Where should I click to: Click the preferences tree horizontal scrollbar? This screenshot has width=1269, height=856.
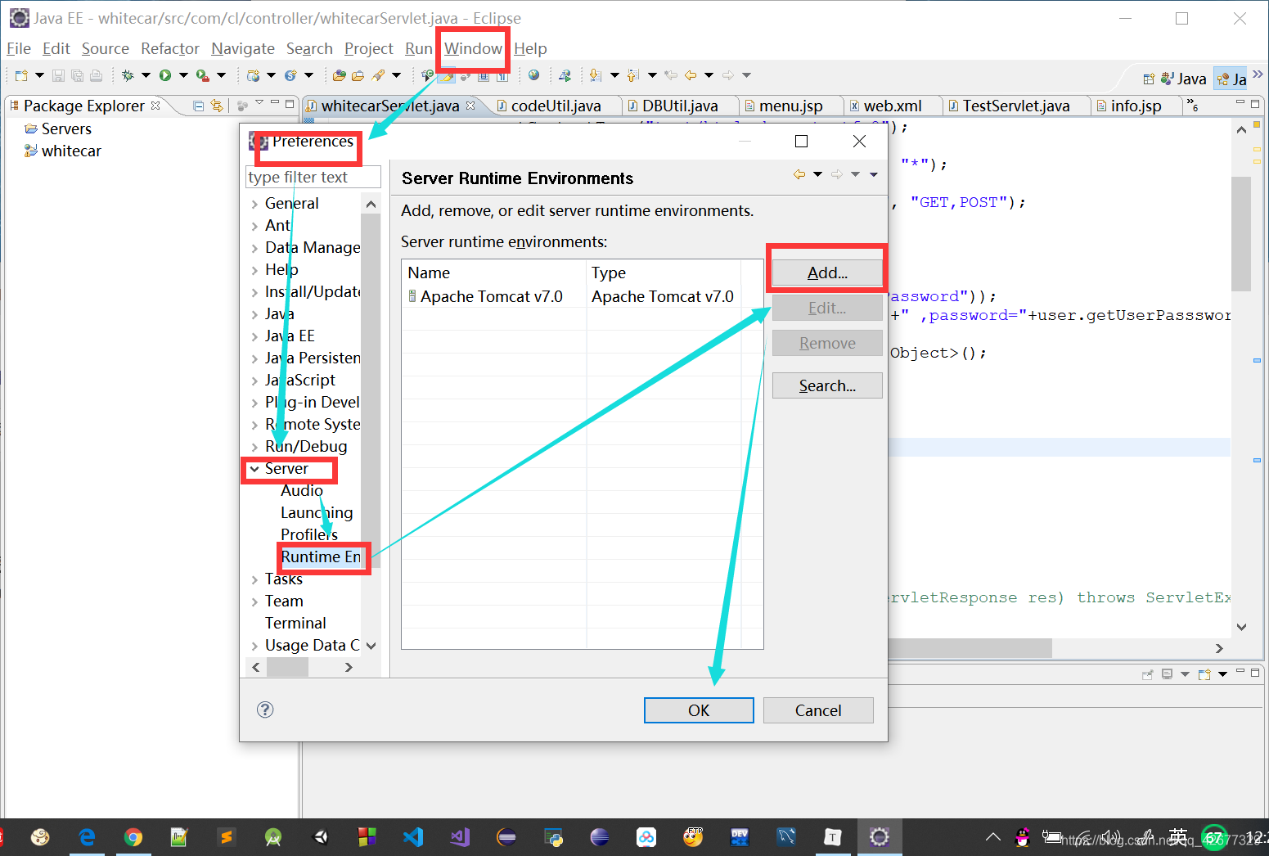(x=287, y=668)
